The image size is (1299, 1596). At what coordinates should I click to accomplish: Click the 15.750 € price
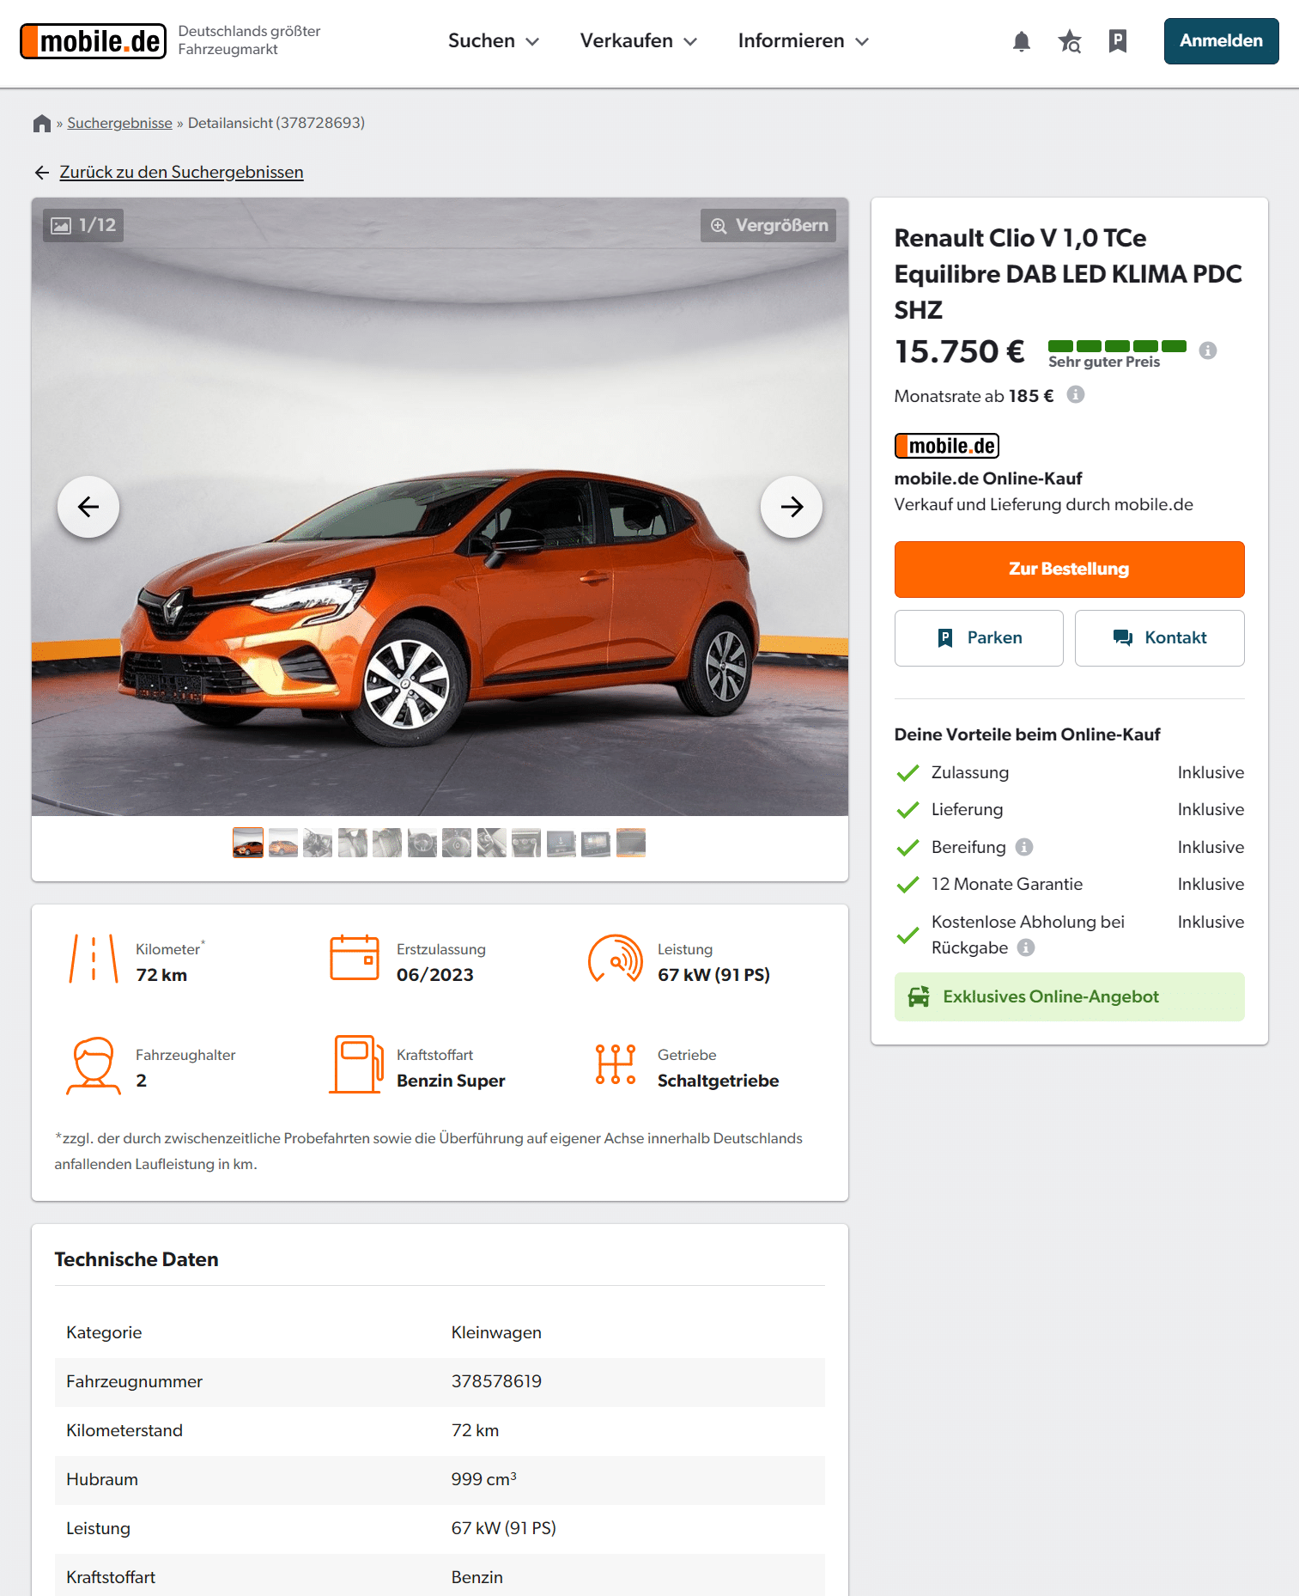point(960,351)
